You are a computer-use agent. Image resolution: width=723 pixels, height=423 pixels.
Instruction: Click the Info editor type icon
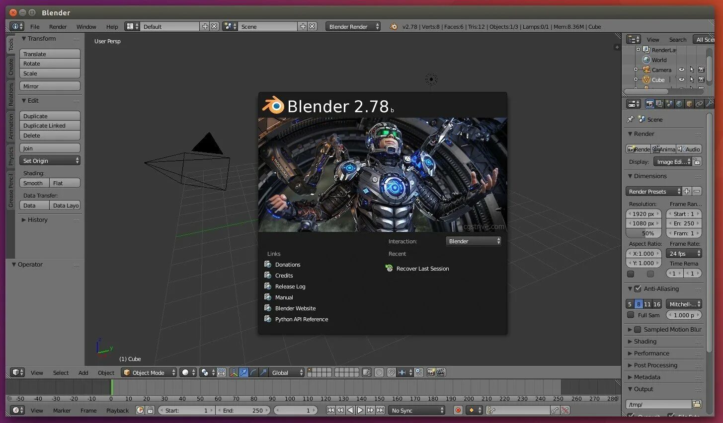(x=17, y=26)
